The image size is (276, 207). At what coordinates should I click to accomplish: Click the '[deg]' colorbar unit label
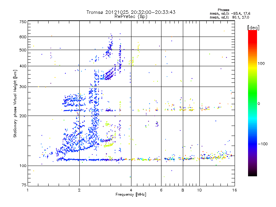[x=253, y=28]
